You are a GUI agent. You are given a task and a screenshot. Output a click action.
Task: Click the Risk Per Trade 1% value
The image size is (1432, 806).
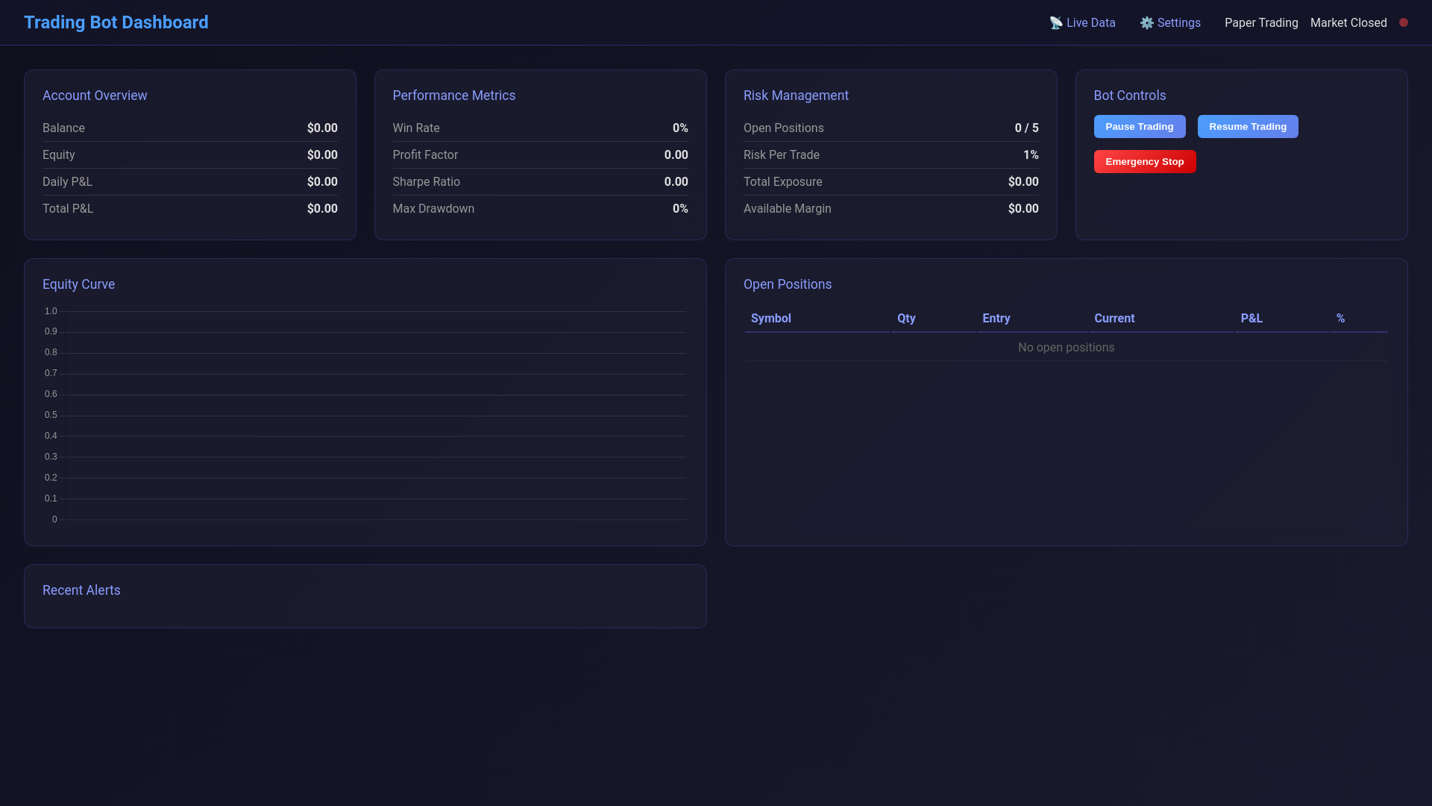(1031, 155)
